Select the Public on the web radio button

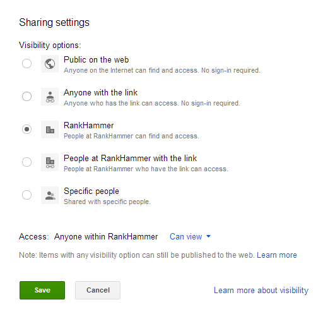[x=26, y=63]
